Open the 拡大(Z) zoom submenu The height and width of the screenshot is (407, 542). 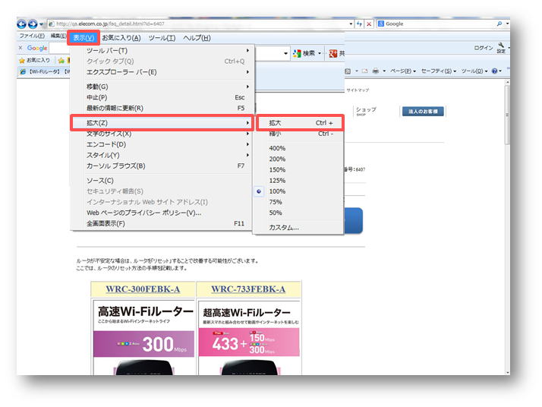click(162, 123)
